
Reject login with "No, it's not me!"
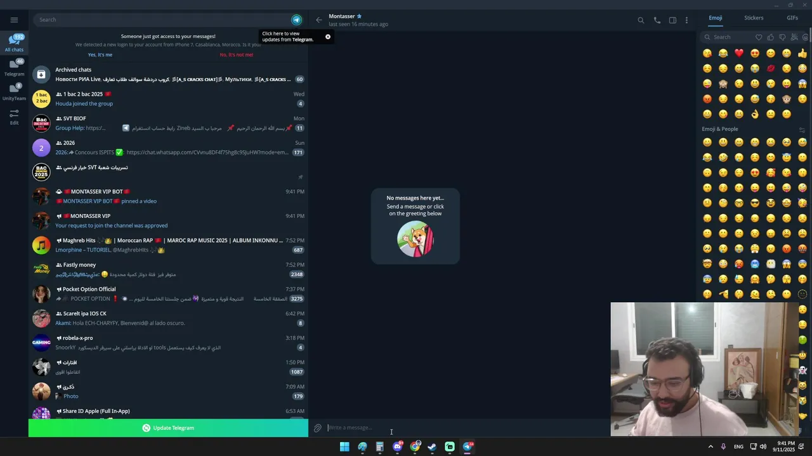click(x=236, y=54)
